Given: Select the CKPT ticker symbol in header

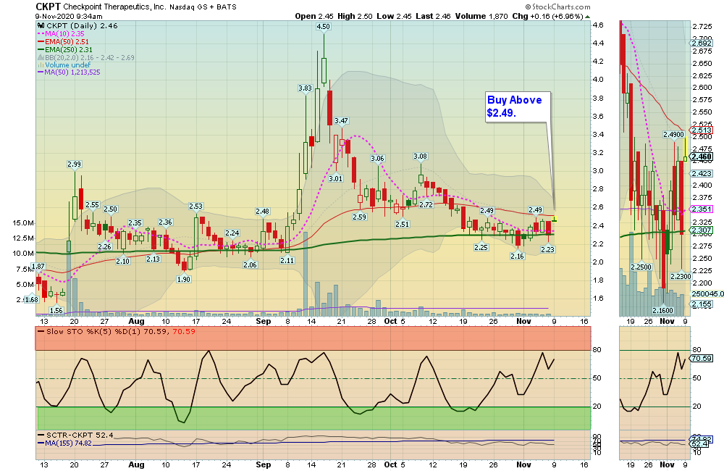Looking at the screenshot, I should [48, 7].
